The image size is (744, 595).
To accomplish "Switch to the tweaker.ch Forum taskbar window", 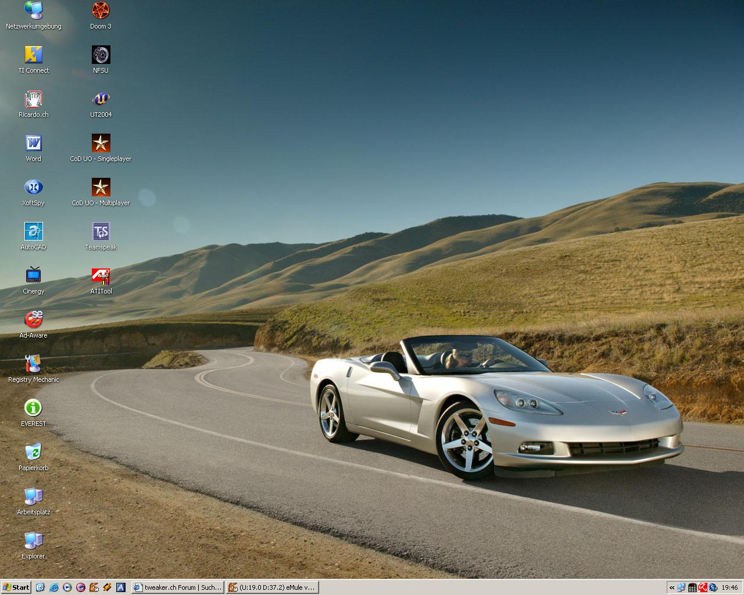I will point(177,587).
